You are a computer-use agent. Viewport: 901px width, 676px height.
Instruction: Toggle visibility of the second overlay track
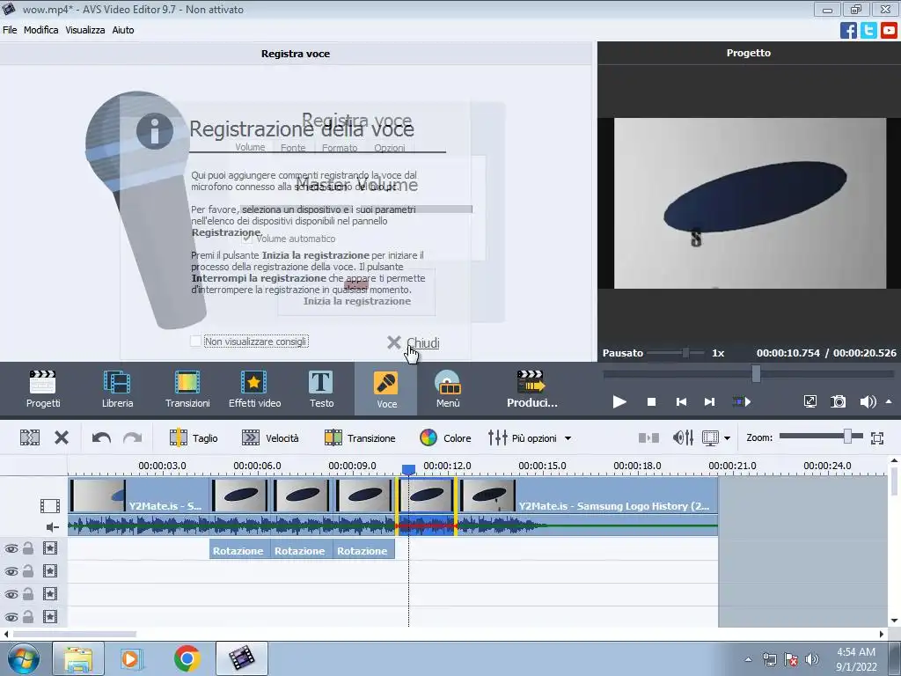click(x=11, y=571)
